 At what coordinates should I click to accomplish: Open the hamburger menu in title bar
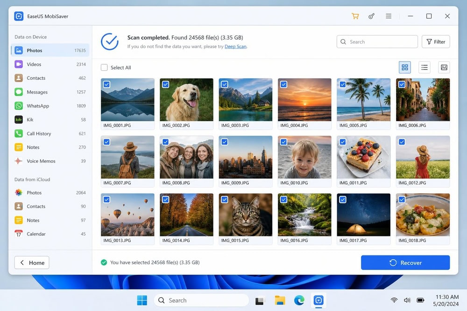pyautogui.click(x=389, y=16)
